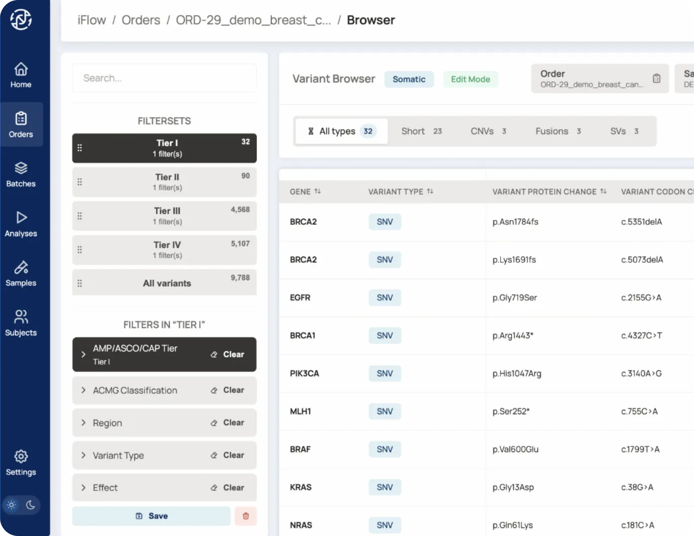
Task: Click SNV badge in MLH1 row
Action: [x=385, y=411]
